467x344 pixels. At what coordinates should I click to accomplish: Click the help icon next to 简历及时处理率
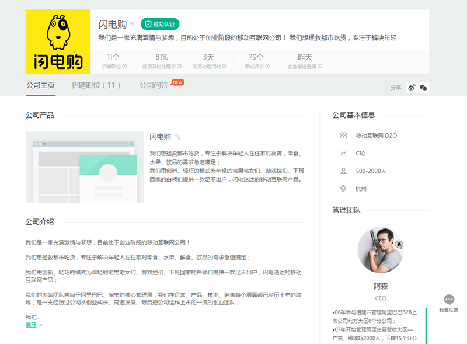pyautogui.click(x=179, y=66)
